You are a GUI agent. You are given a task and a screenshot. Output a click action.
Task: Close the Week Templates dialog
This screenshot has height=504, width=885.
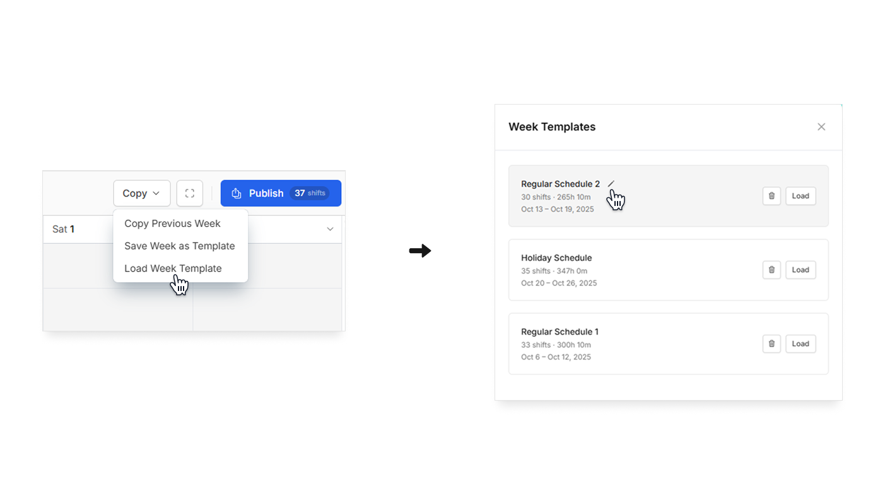(821, 127)
